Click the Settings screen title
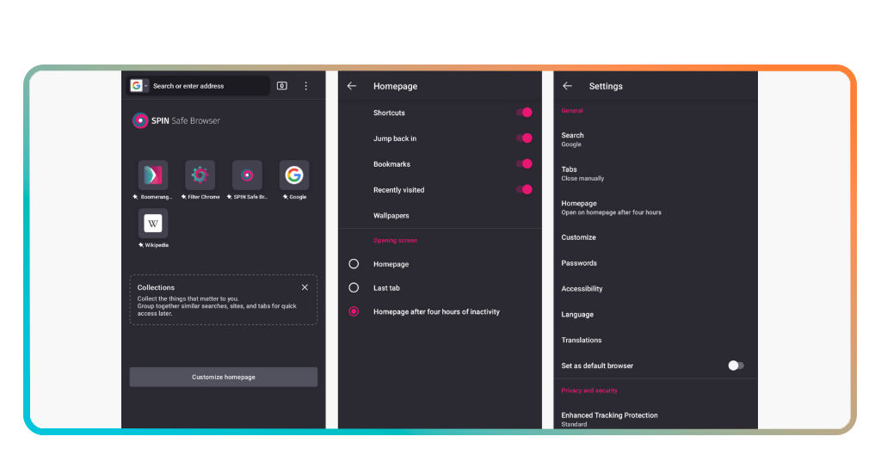The image size is (881, 461). [606, 86]
